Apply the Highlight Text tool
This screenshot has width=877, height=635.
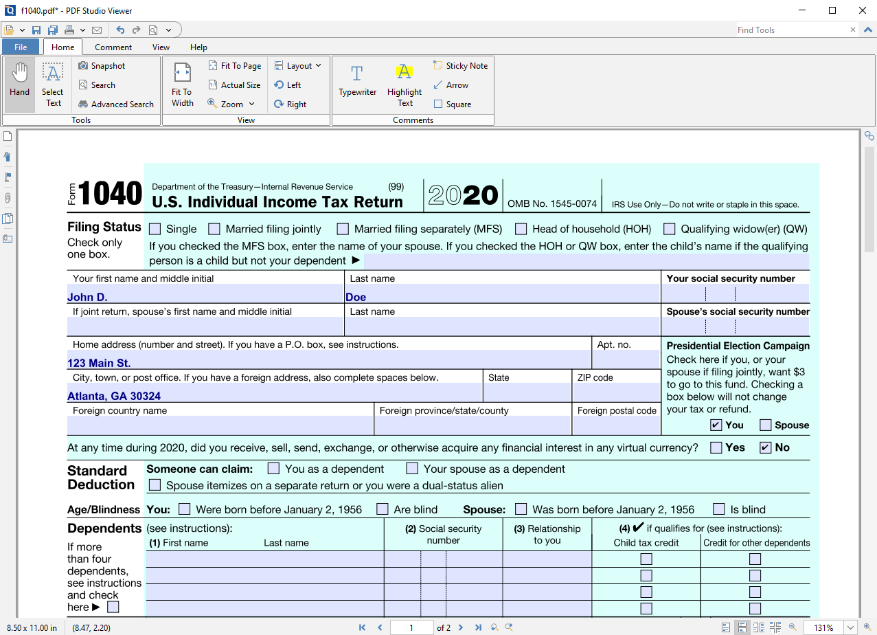404,84
